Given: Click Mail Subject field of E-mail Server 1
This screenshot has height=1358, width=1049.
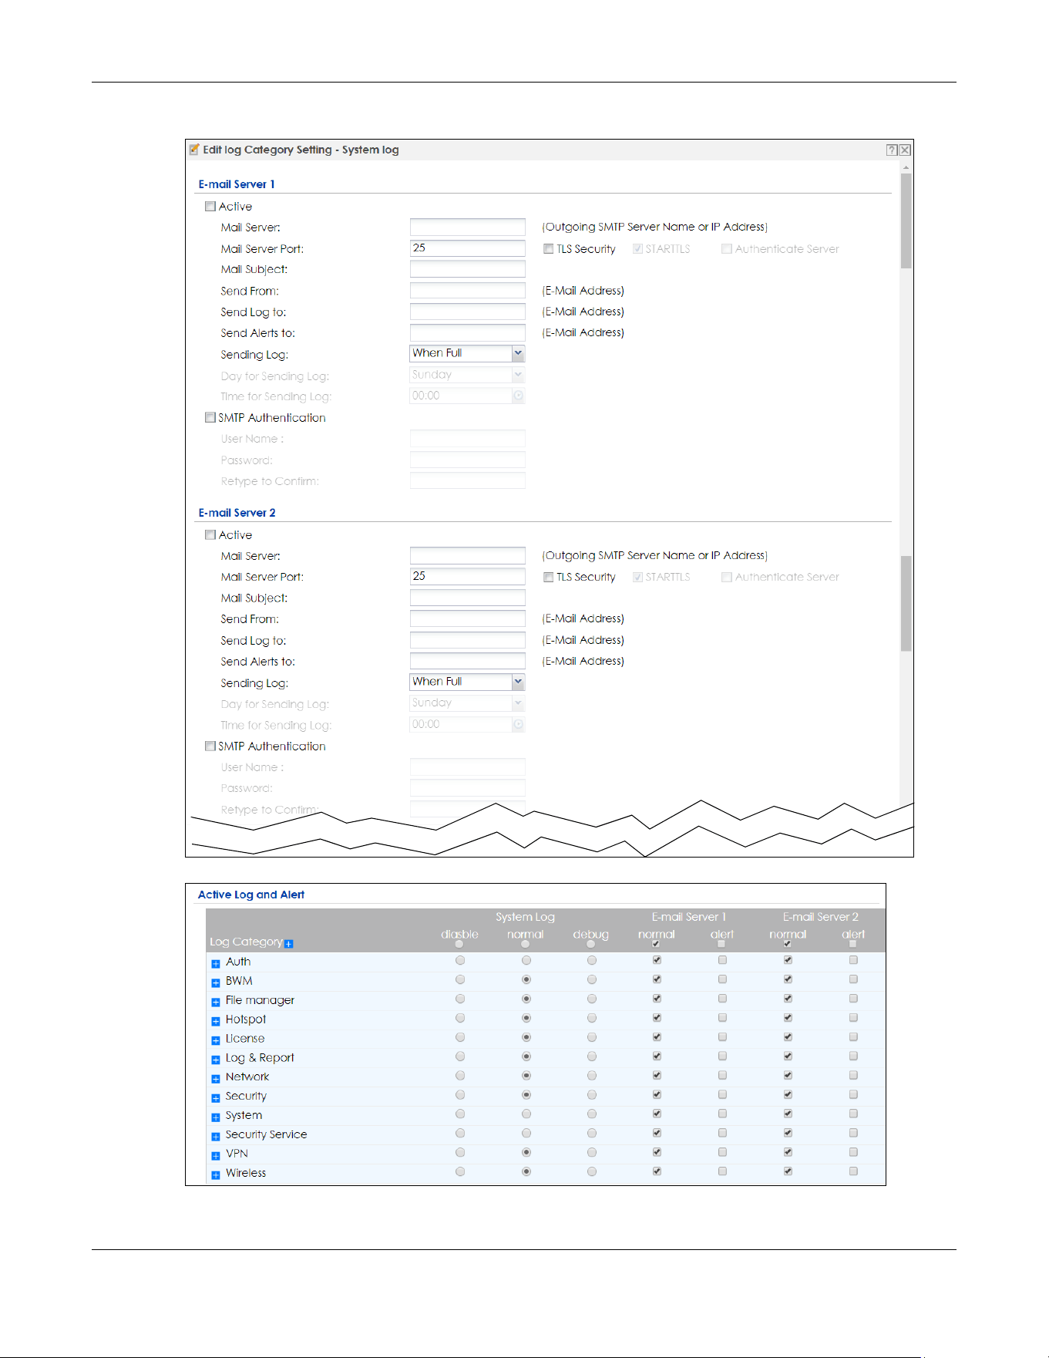Looking at the screenshot, I should [x=467, y=269].
